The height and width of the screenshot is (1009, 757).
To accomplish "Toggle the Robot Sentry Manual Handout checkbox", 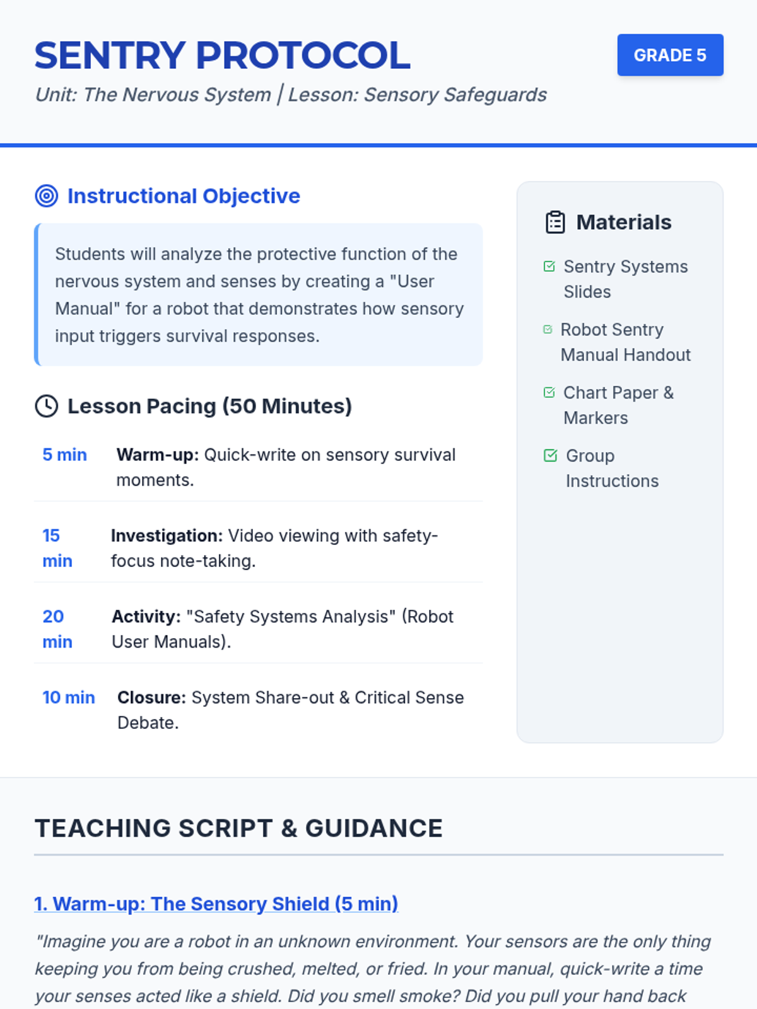I will click(548, 329).
